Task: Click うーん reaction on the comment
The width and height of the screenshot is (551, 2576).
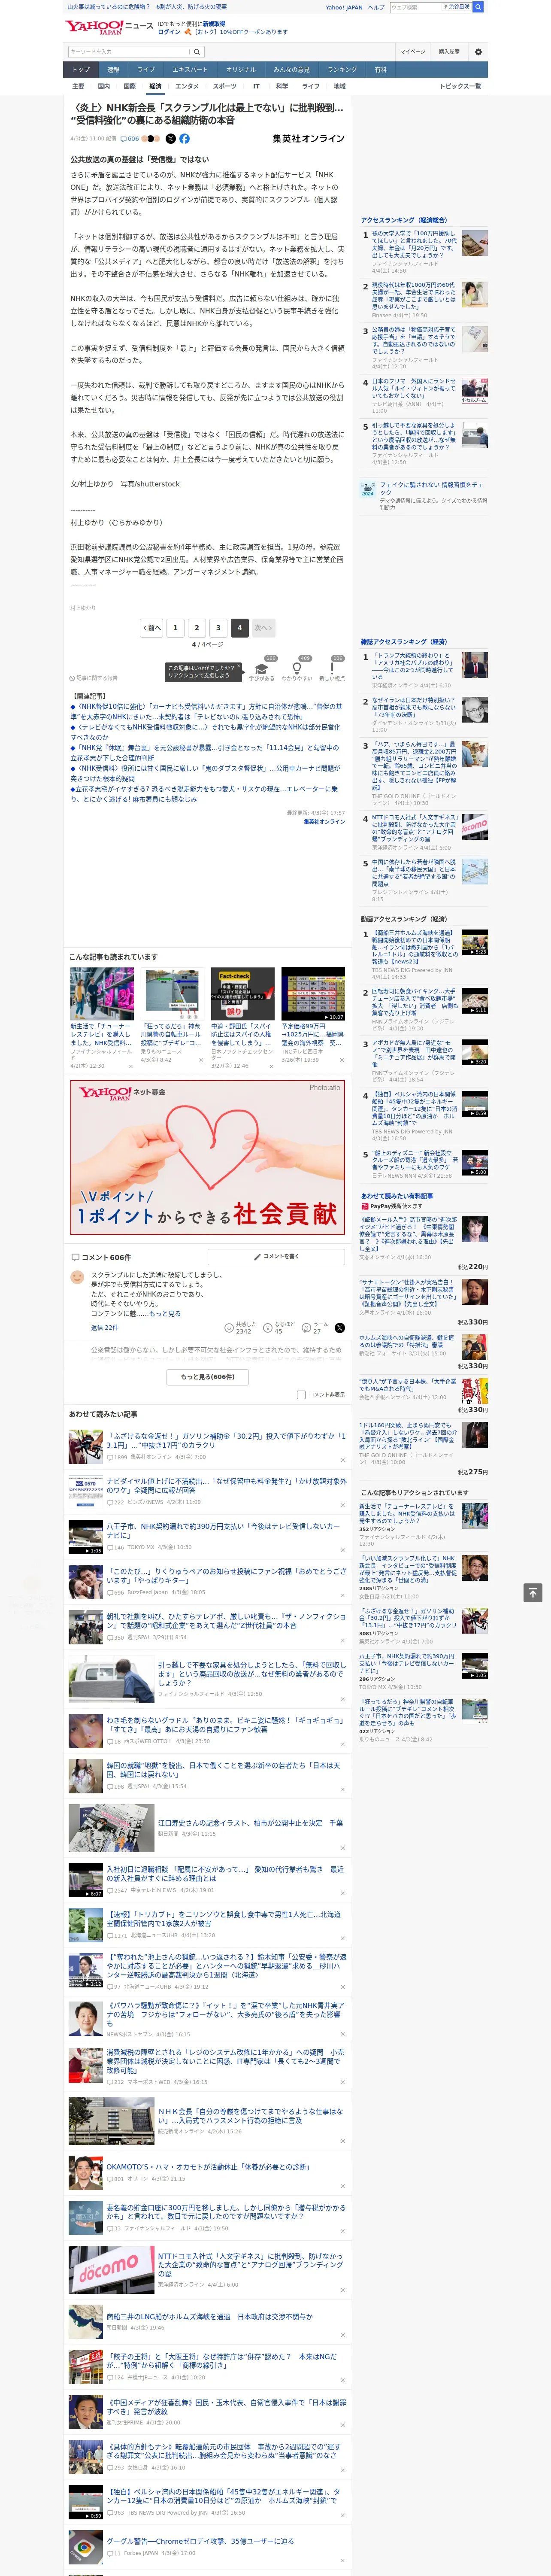Action: point(316,1327)
